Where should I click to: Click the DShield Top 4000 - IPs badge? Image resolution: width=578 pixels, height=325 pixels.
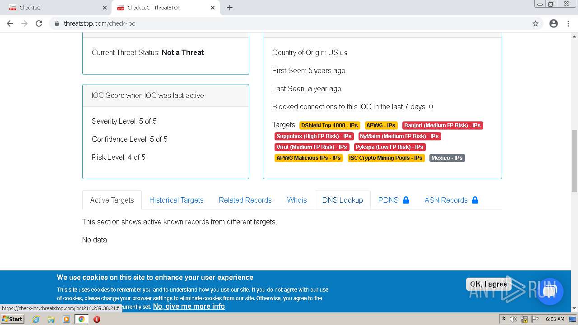point(330,125)
